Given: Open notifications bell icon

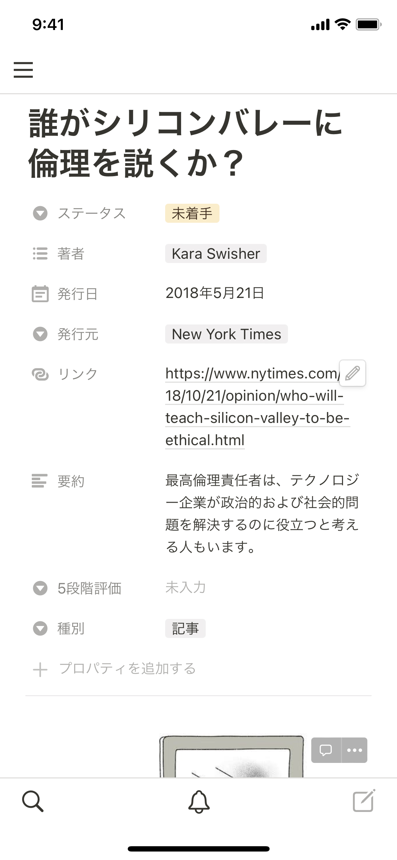Looking at the screenshot, I should click(x=199, y=802).
